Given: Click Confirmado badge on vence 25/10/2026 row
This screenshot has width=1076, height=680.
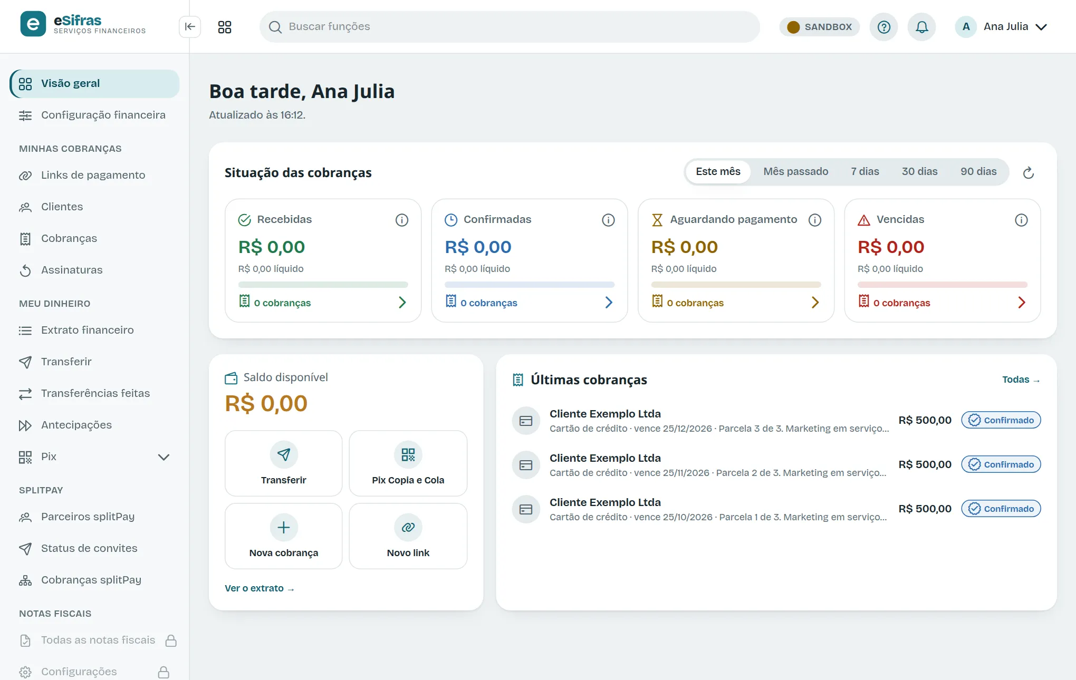Looking at the screenshot, I should (1001, 509).
